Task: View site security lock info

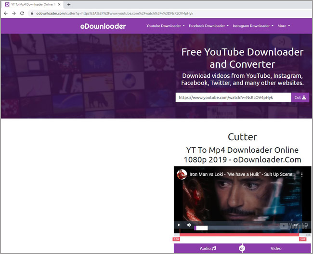Action: coord(32,13)
